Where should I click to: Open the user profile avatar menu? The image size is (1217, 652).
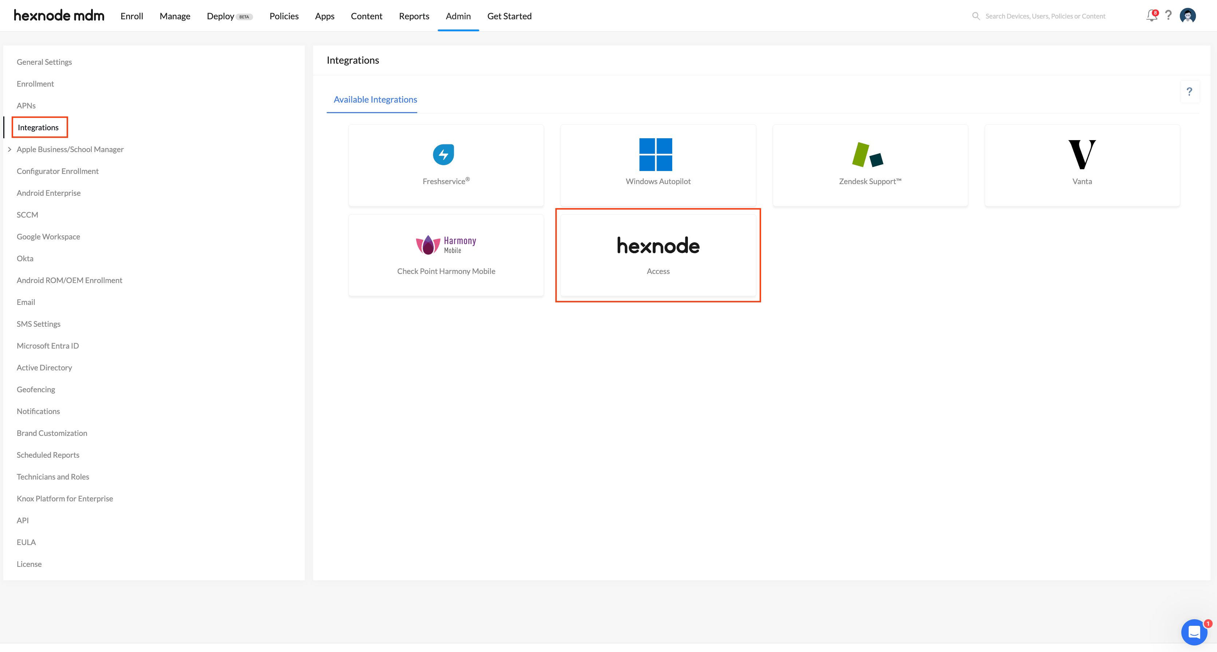pos(1188,16)
